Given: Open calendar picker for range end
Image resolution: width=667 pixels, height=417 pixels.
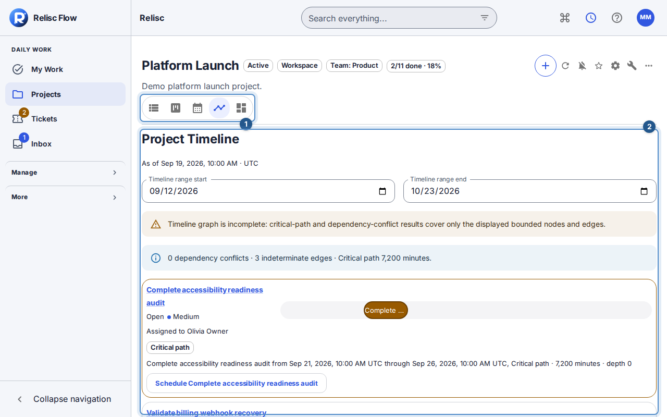Looking at the screenshot, I should [x=644, y=191].
